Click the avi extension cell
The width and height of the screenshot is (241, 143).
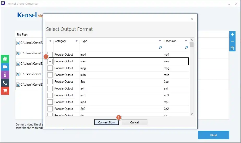pos(176,88)
